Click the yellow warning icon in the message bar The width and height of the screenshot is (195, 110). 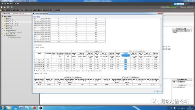pos(1,10)
